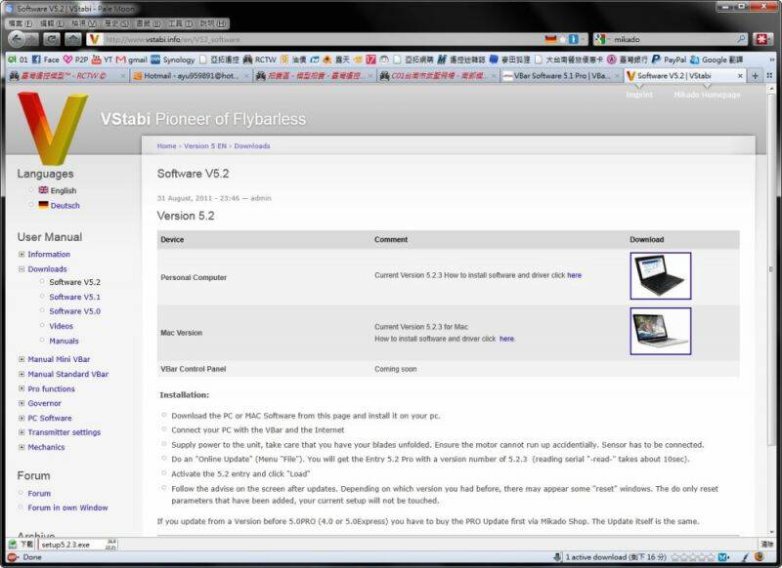Click the Version 5 EN breadcrumb
This screenshot has height=568, width=782.
205,145
